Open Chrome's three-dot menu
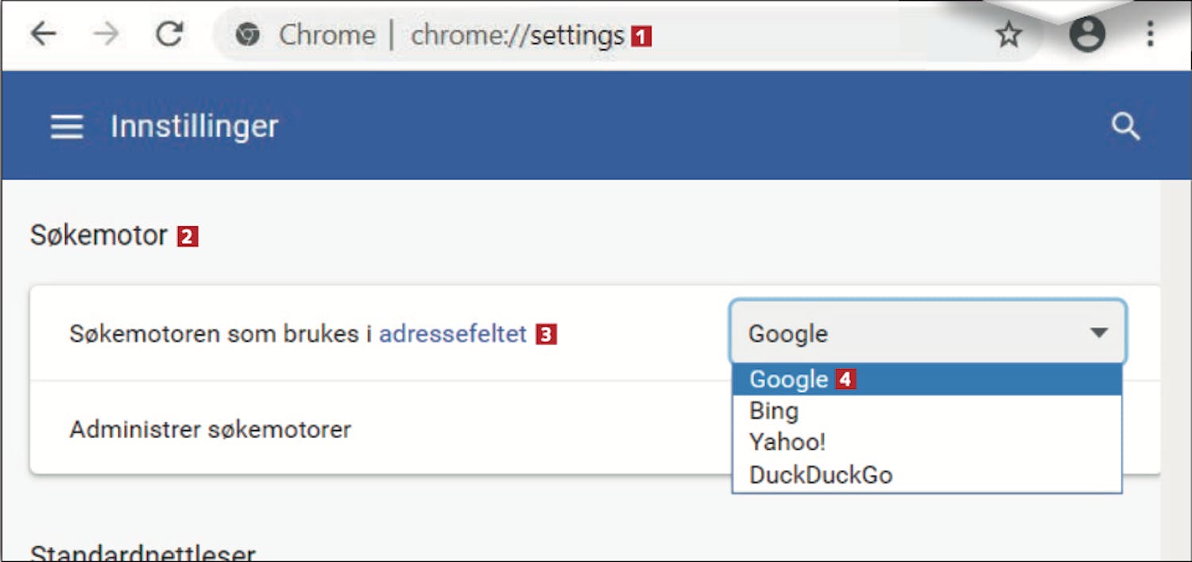The height and width of the screenshot is (562, 1192). pos(1149,35)
